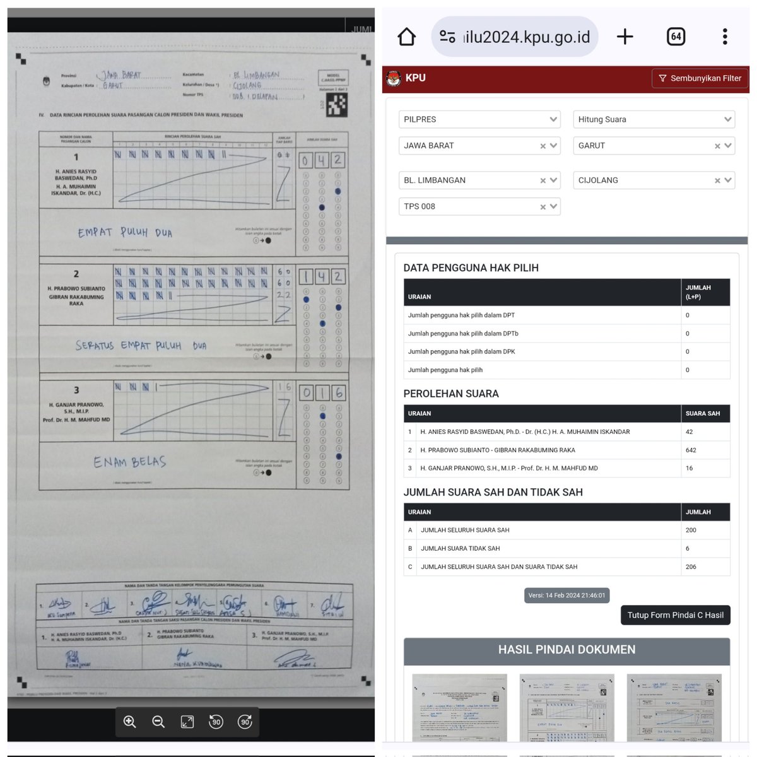Tap the browser home icon
The image size is (757, 757).
tap(407, 37)
